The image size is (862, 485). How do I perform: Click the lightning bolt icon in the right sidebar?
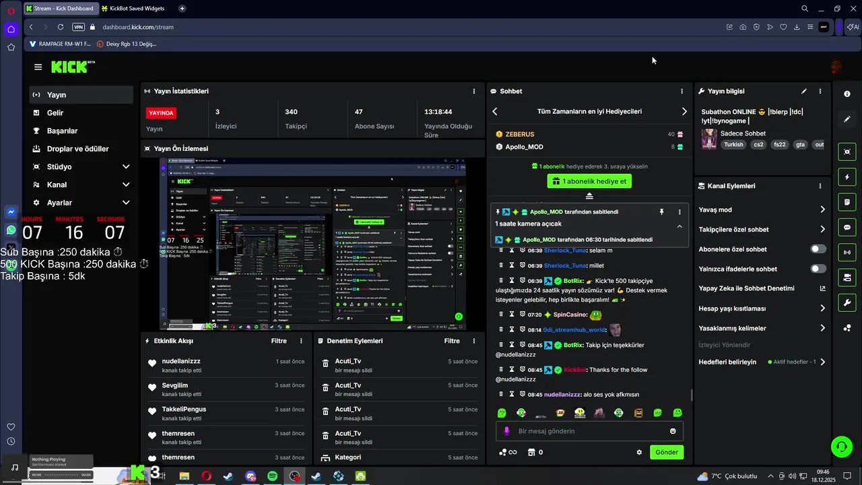pos(847,177)
